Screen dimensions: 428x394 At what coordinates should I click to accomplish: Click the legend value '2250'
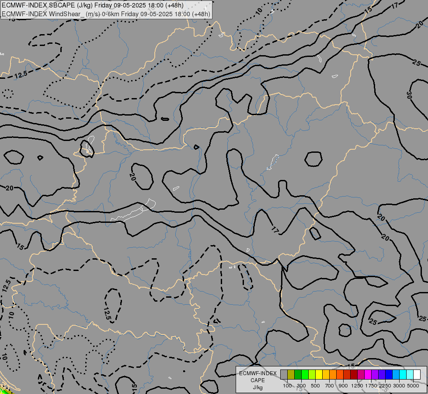[x=385, y=386]
